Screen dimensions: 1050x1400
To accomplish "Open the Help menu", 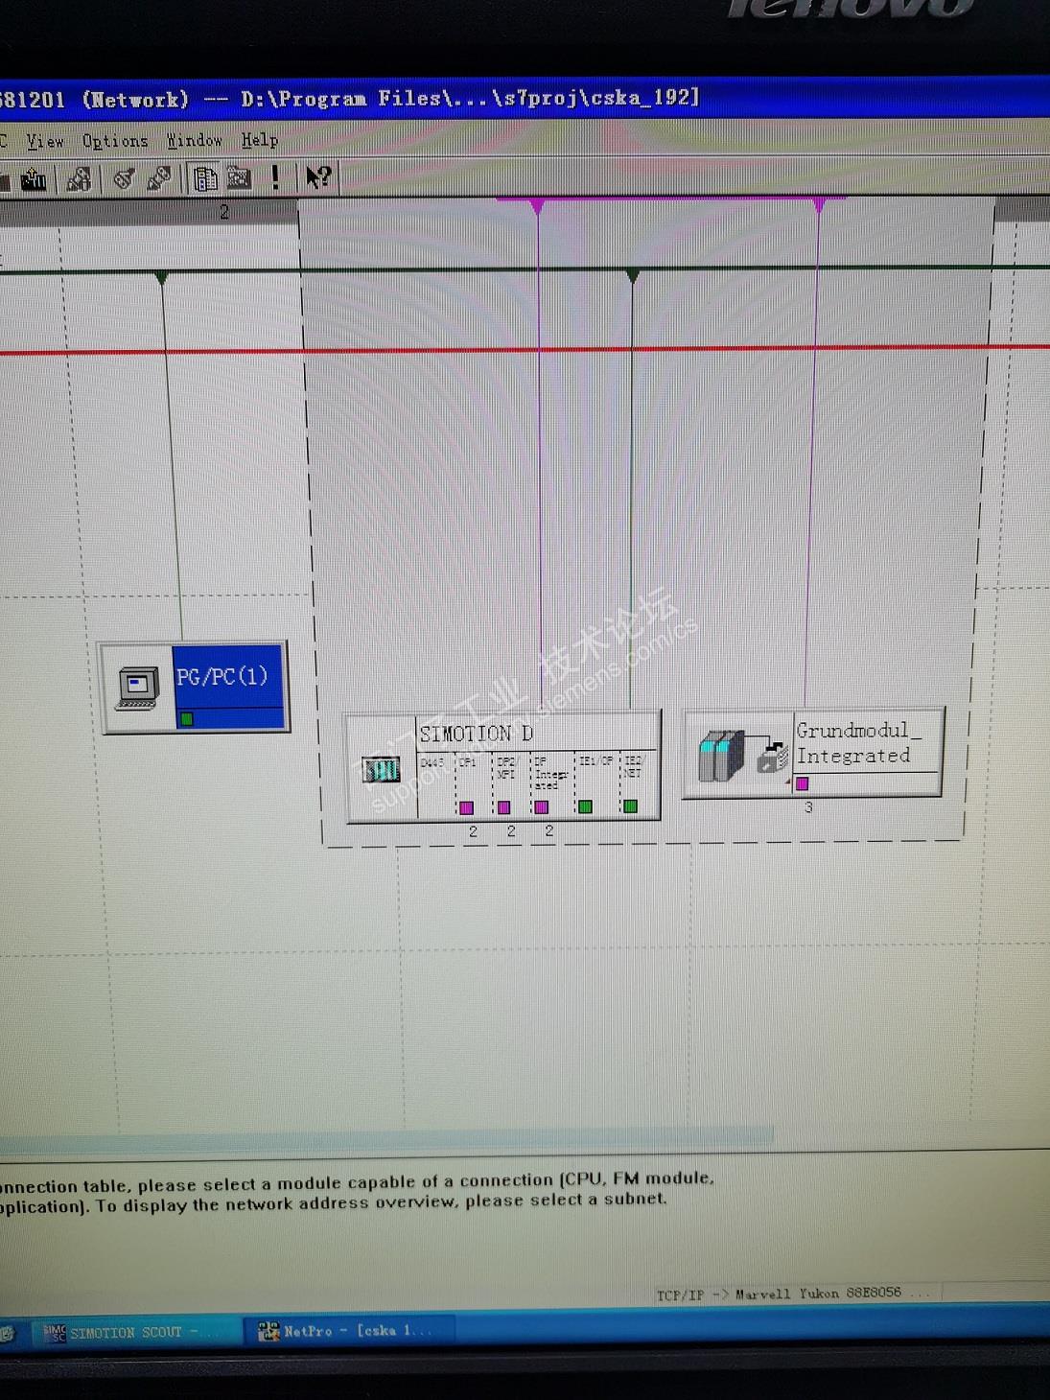I will (260, 141).
